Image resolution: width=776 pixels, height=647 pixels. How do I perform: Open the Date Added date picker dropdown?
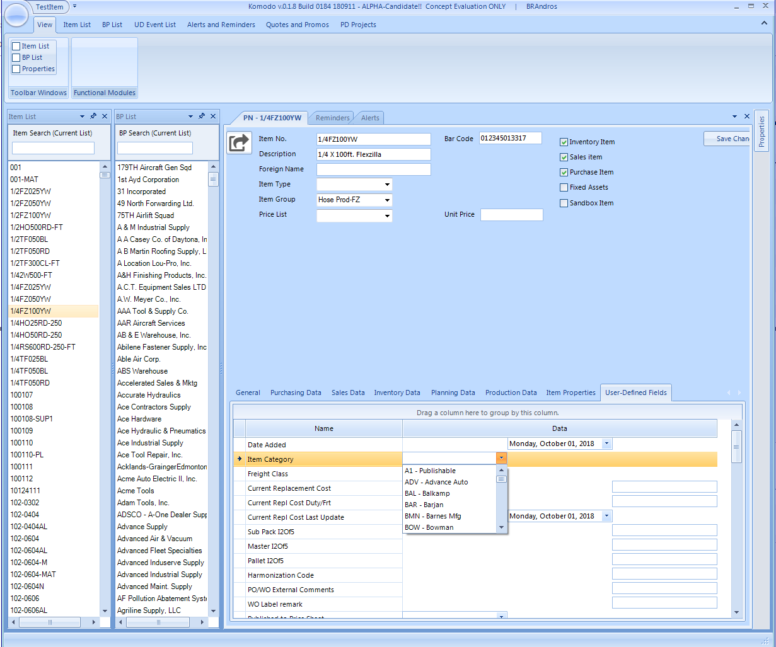coord(606,444)
